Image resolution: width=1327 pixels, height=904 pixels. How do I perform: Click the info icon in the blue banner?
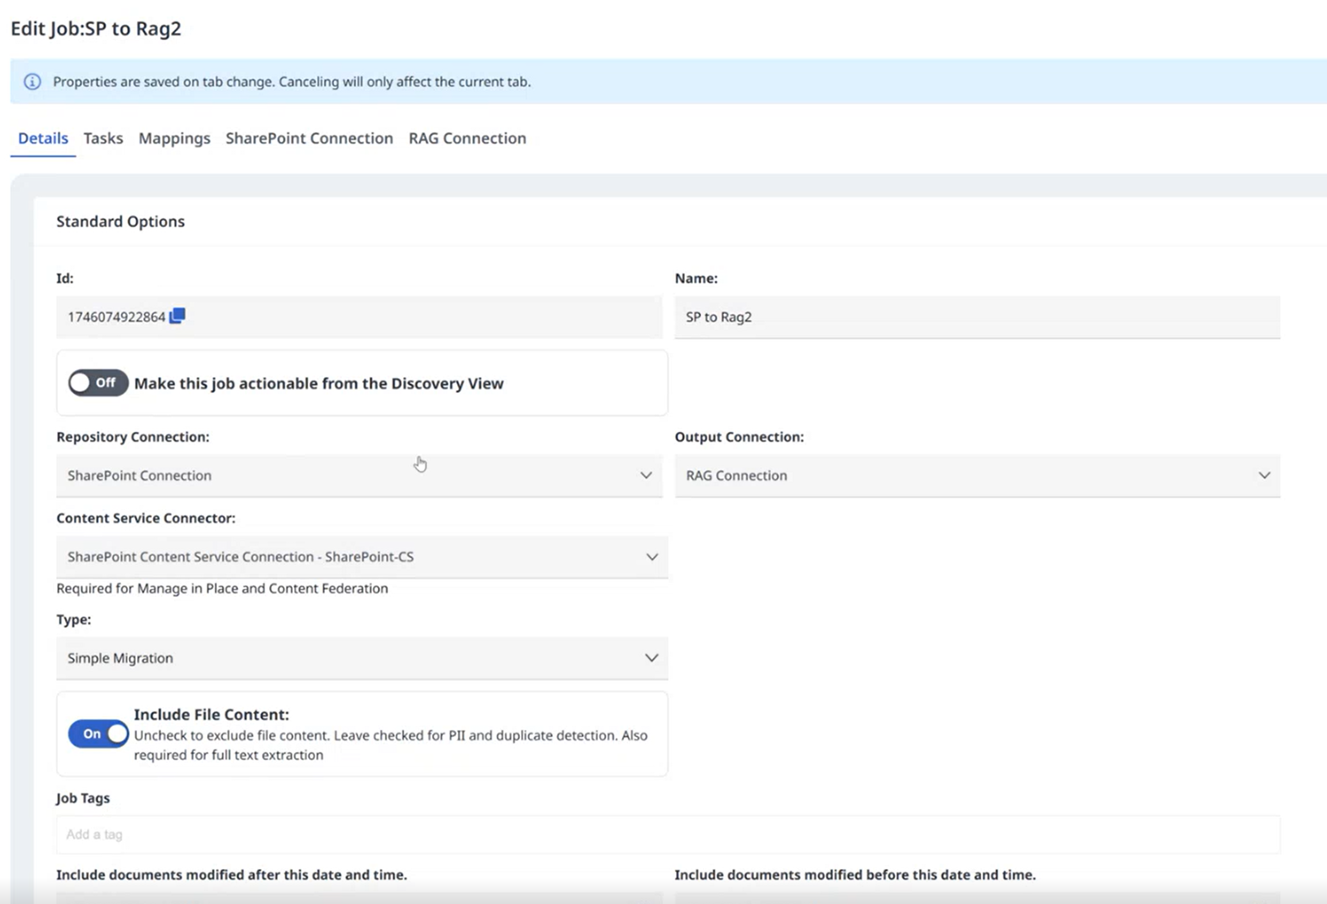32,82
